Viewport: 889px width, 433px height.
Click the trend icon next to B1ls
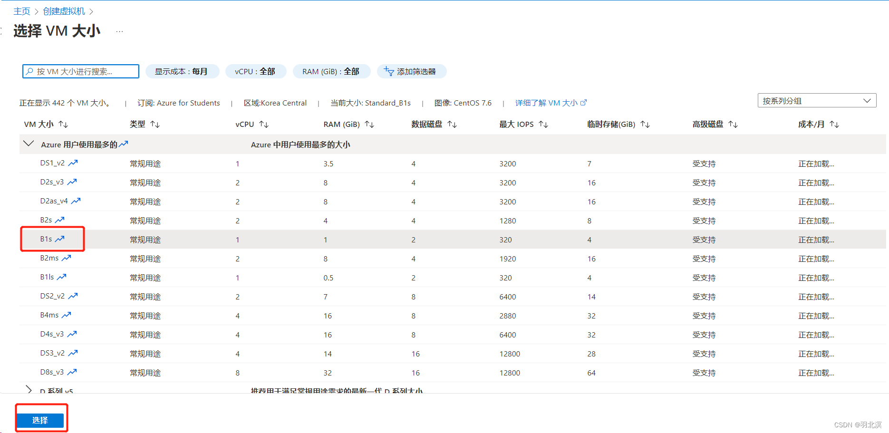61,277
